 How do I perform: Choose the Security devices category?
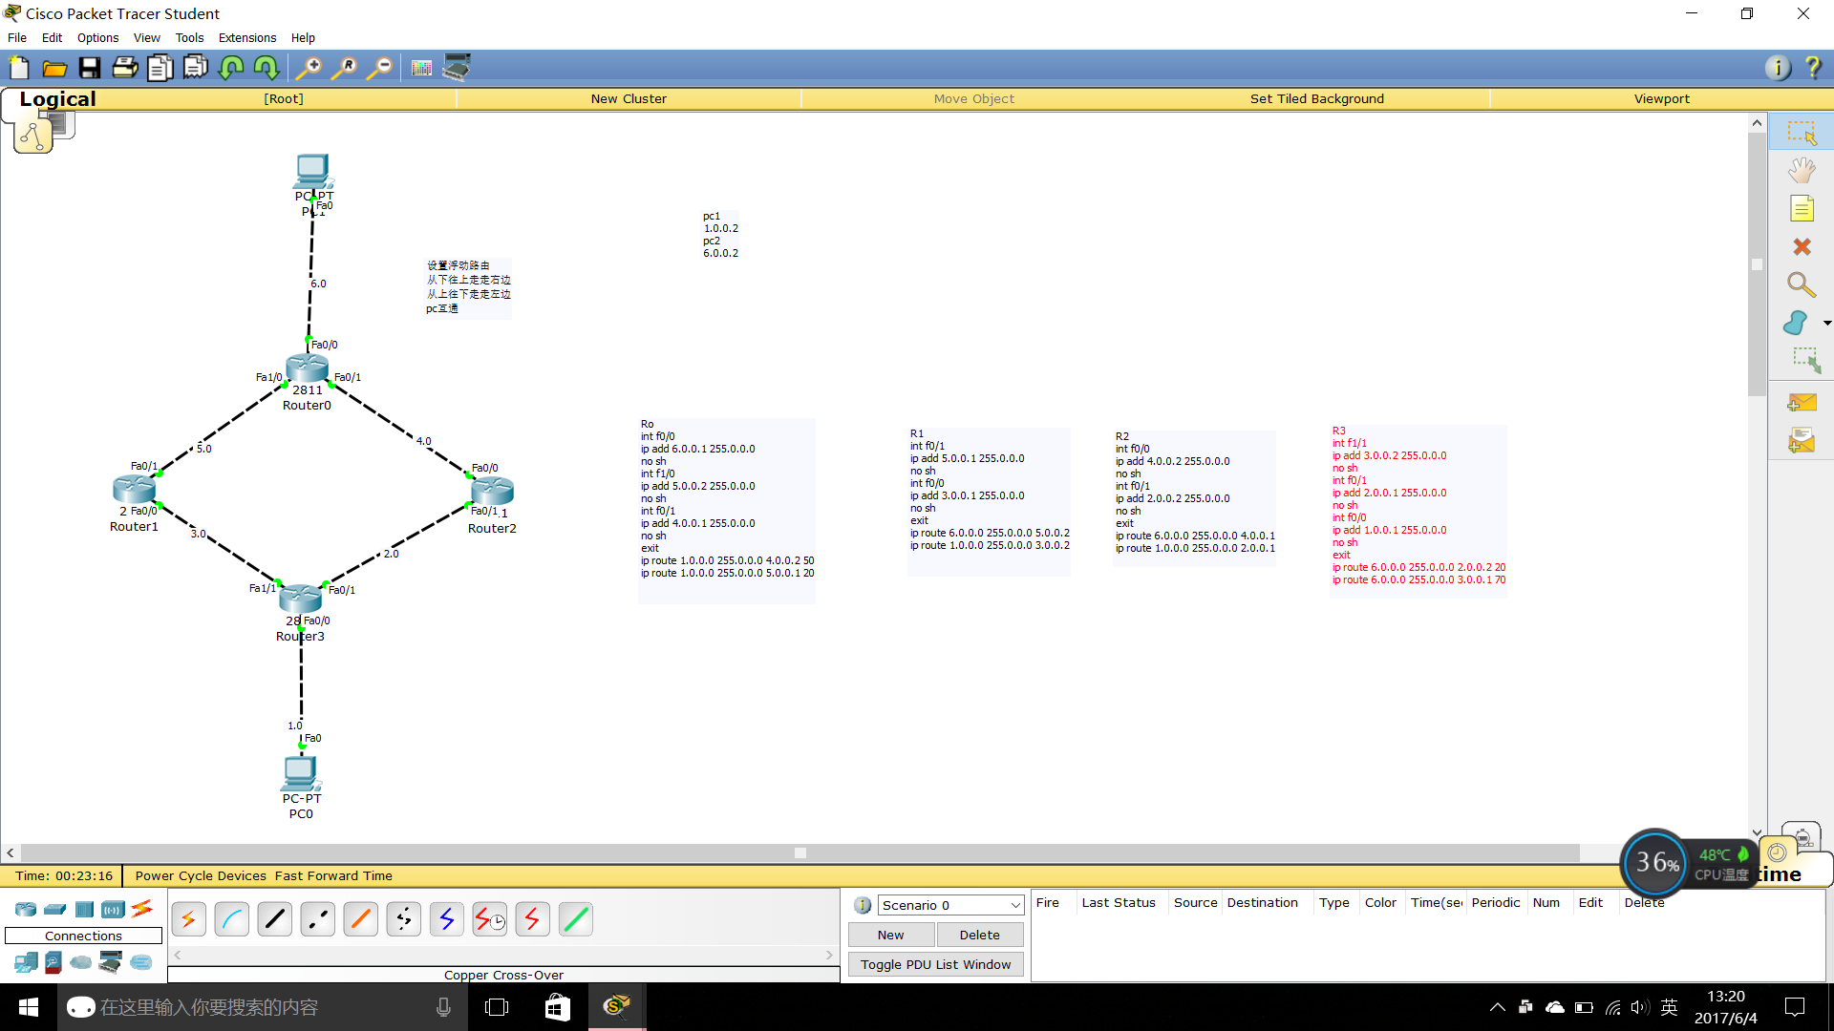(53, 962)
